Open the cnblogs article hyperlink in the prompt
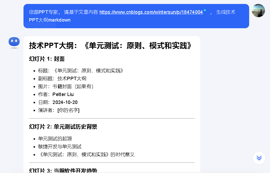 tap(152, 12)
